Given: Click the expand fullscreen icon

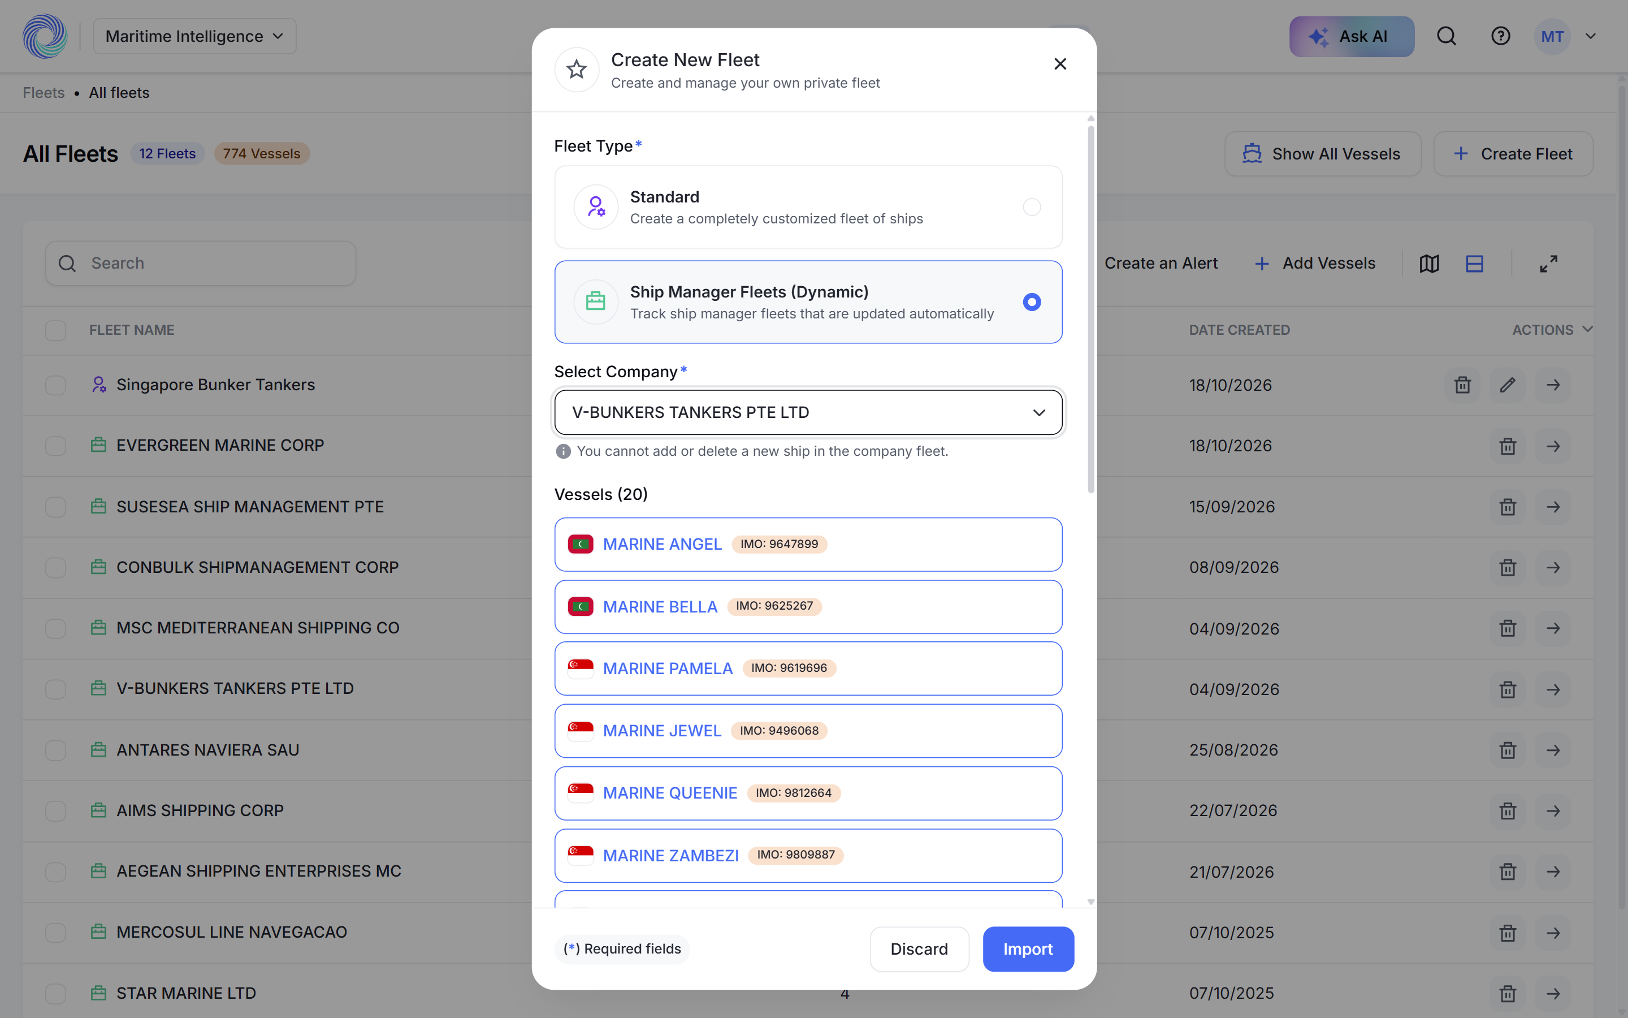Looking at the screenshot, I should (x=1549, y=264).
